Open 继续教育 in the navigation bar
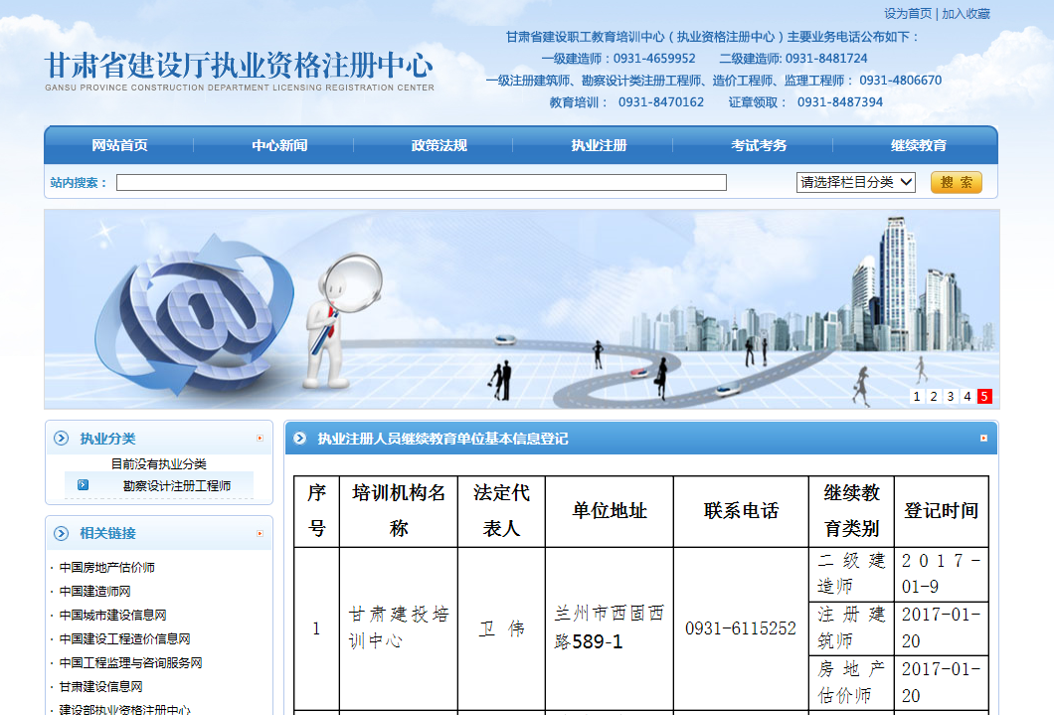Image resolution: width=1054 pixels, height=715 pixels. [x=918, y=145]
